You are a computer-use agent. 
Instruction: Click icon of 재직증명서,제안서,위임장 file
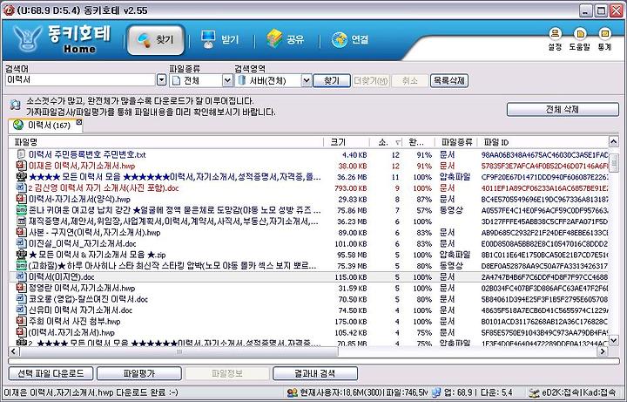click(21, 221)
